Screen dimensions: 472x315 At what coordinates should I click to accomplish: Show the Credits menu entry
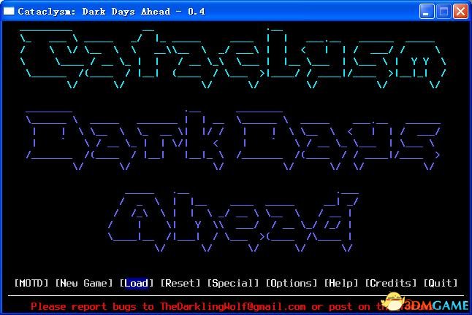point(391,283)
